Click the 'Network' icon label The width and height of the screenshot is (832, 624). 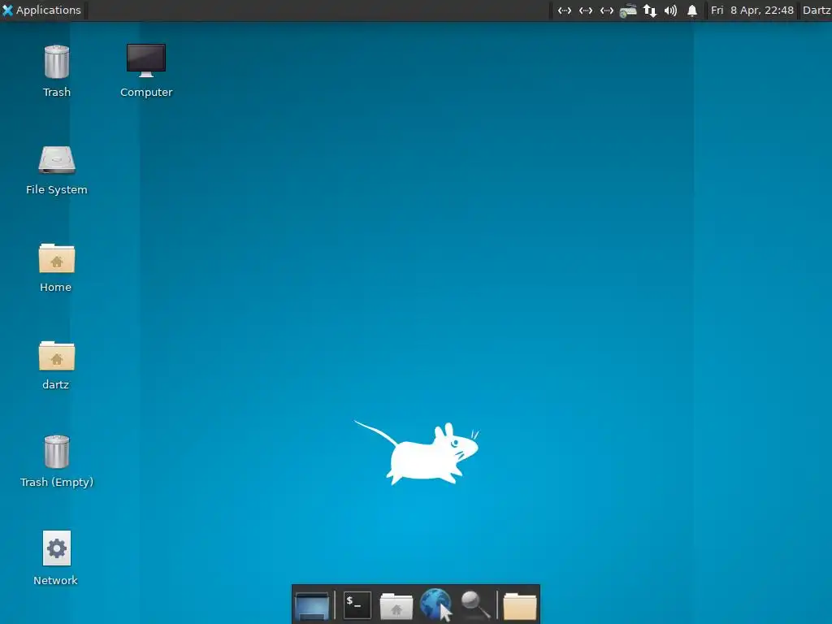(x=56, y=580)
